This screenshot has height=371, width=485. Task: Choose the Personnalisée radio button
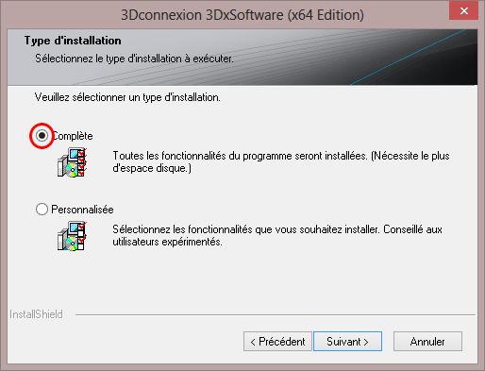coord(42,210)
